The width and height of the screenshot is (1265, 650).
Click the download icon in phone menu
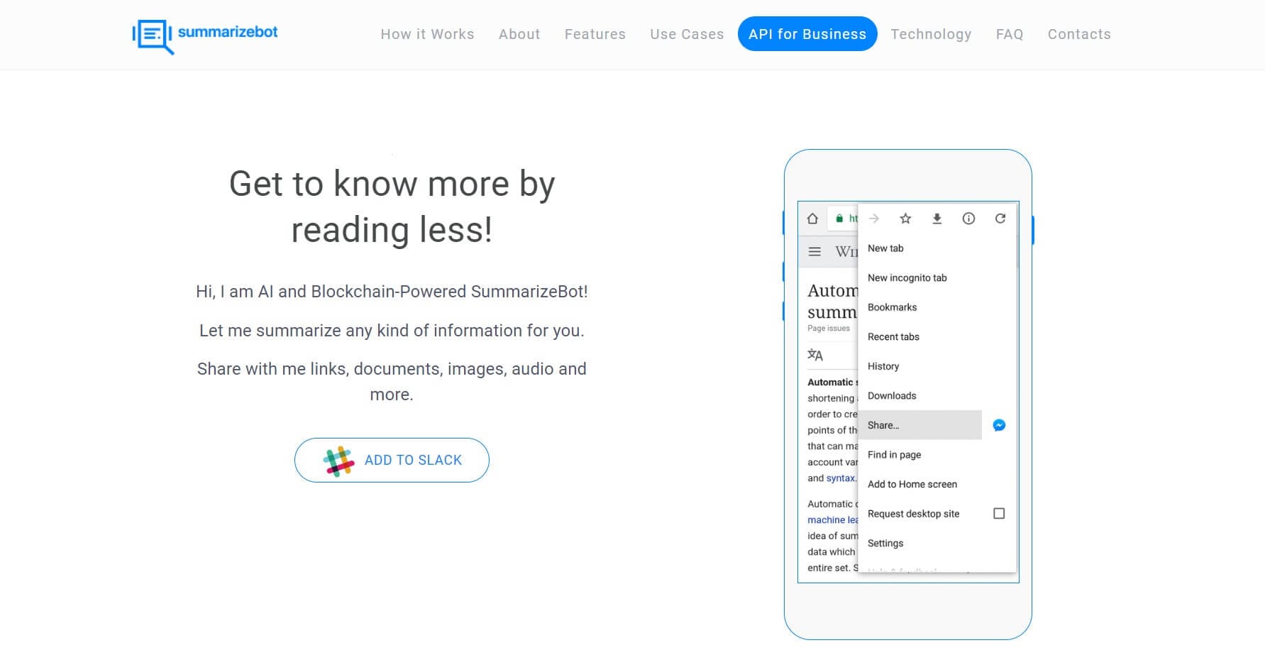[937, 219]
